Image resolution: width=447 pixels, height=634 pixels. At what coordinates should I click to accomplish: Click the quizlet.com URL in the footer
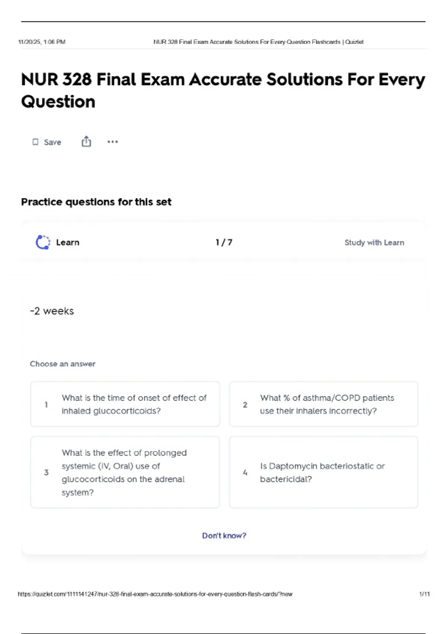[155, 594]
